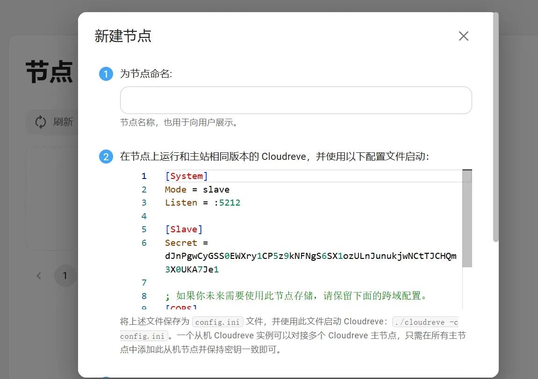
Task: Click the [Slave] section header line
Action: pos(184,229)
